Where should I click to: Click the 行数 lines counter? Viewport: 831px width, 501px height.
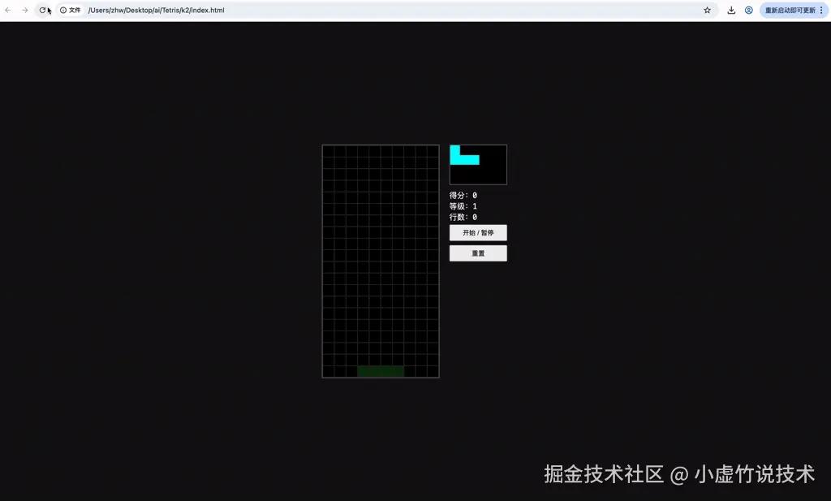[475, 217]
